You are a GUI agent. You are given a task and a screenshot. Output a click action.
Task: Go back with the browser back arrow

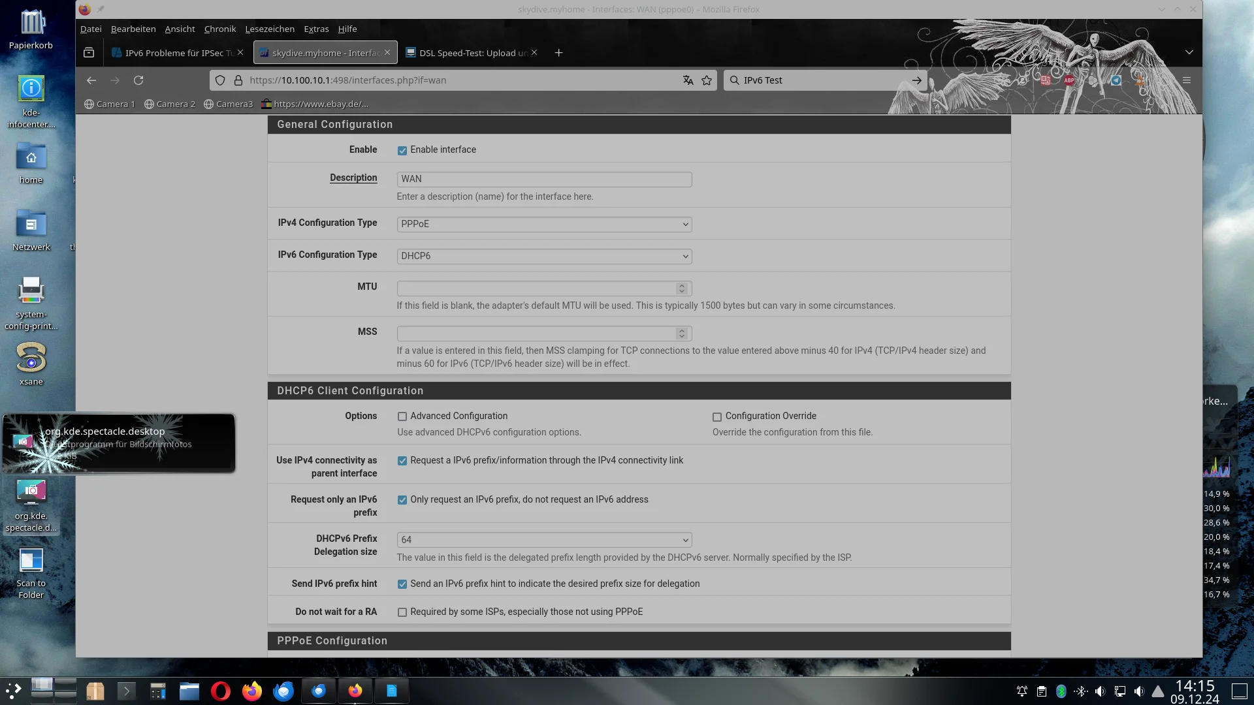click(x=91, y=80)
